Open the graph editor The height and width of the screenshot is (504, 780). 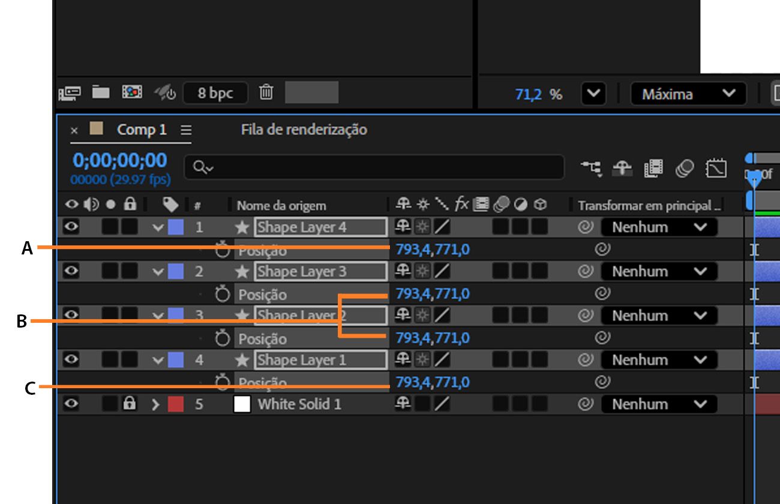pyautogui.click(x=716, y=169)
